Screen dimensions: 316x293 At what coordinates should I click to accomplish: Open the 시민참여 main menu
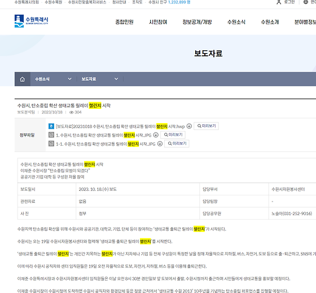[x=158, y=22]
